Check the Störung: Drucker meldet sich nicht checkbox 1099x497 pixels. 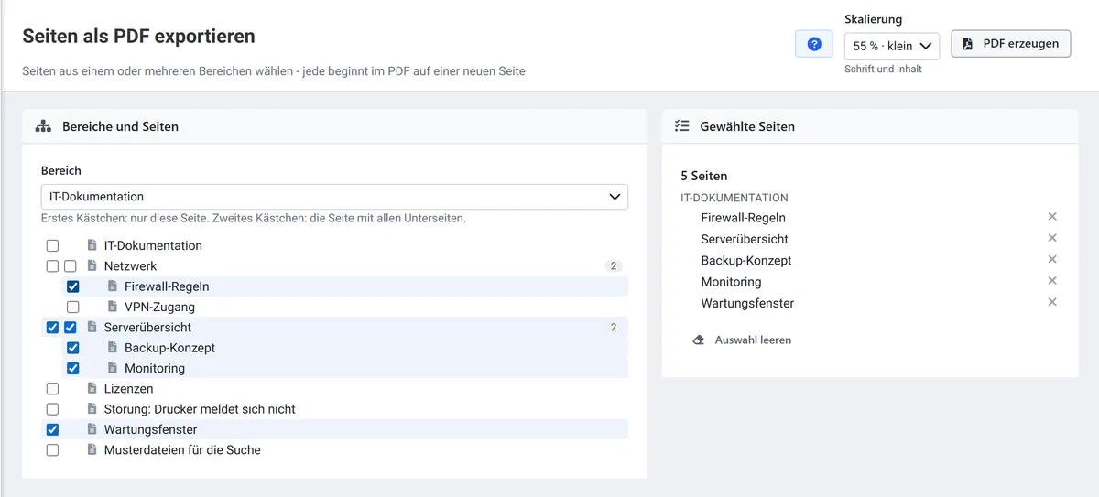[x=52, y=409]
